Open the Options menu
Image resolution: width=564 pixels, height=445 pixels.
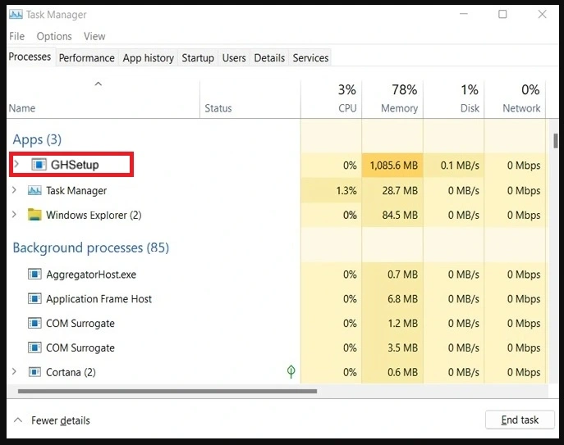[x=54, y=36]
